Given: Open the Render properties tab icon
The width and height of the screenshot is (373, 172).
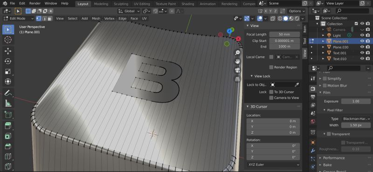Looking at the screenshot, I should 313,89.
